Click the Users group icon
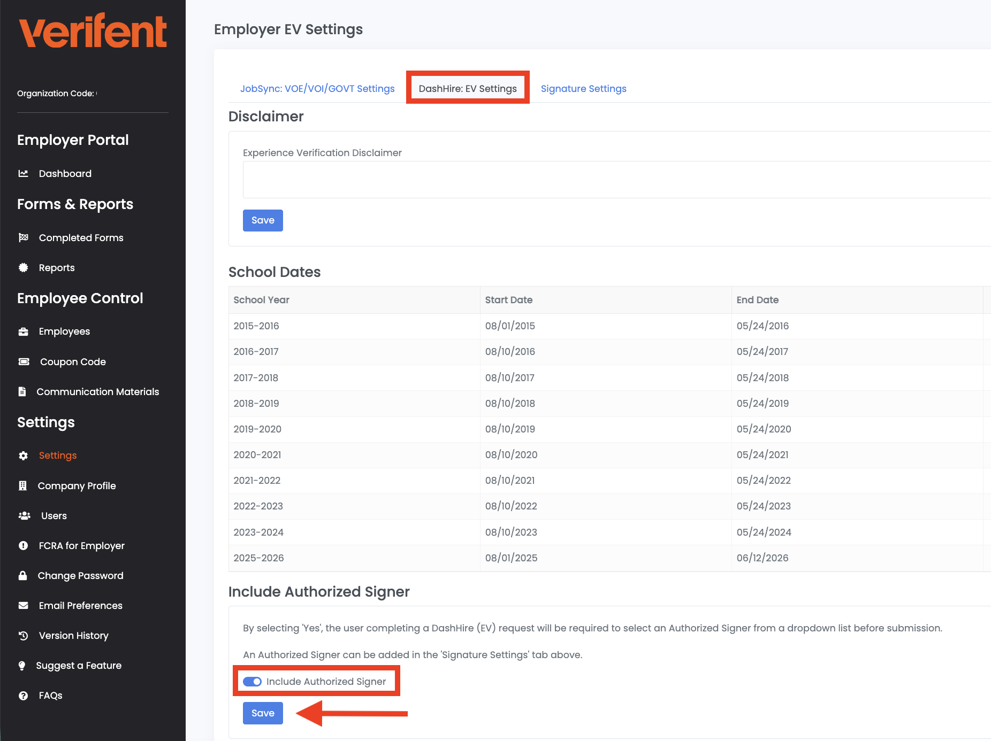This screenshot has height=741, width=991. 24,515
